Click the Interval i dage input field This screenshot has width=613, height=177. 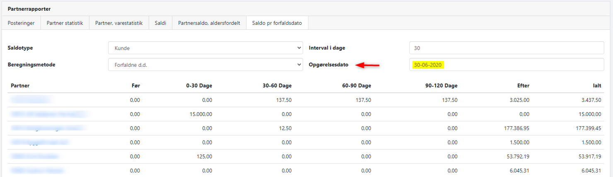point(507,48)
